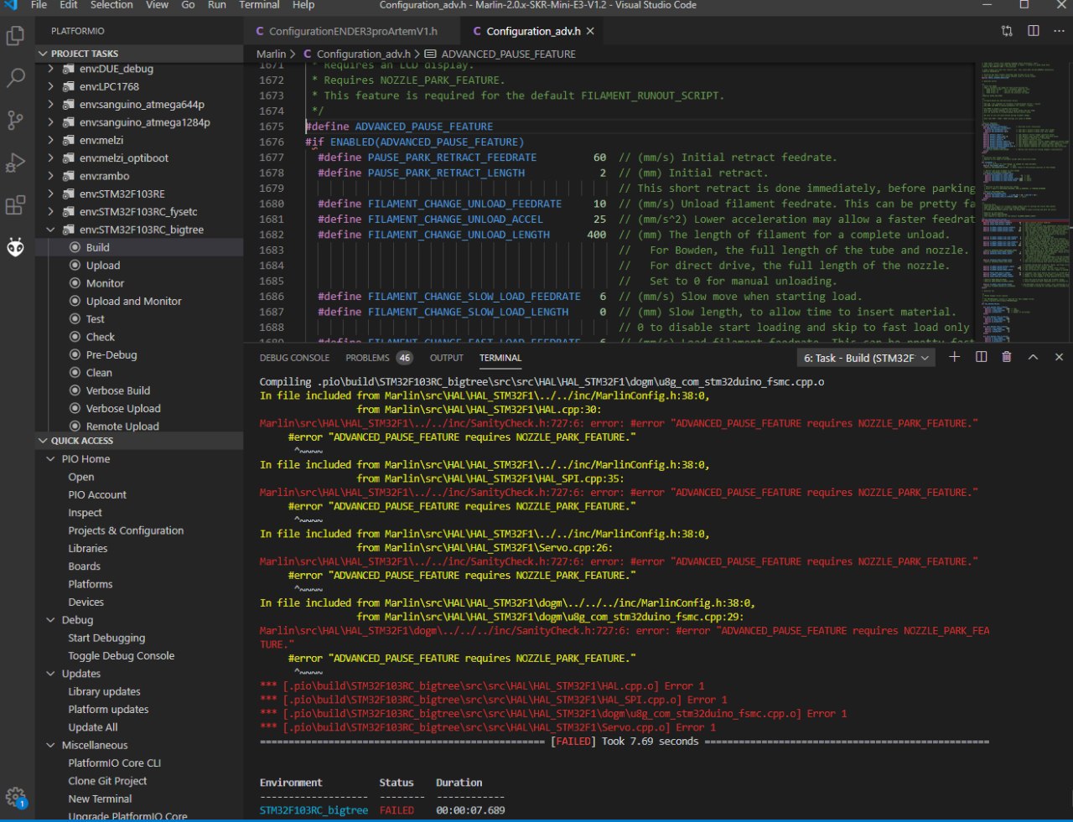Open Source Control view in activity bar
1073x822 pixels.
pos(15,120)
